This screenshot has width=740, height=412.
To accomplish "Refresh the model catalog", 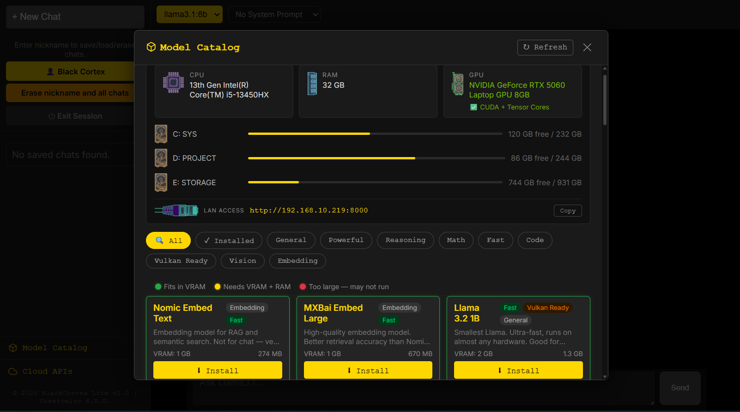I will pos(545,47).
